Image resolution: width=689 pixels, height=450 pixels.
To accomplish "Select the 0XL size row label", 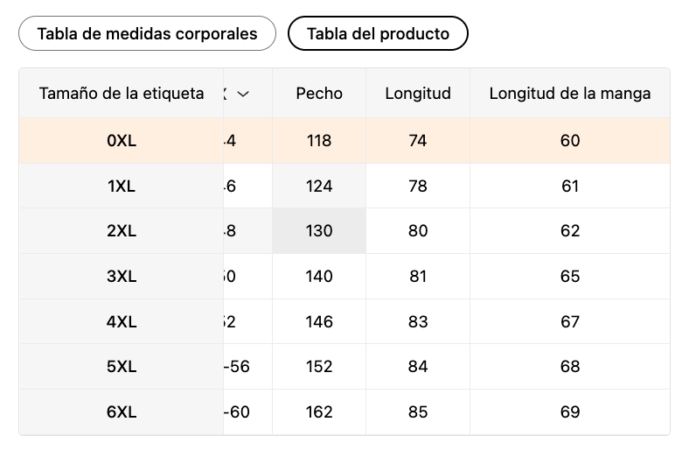I will (x=122, y=141).
